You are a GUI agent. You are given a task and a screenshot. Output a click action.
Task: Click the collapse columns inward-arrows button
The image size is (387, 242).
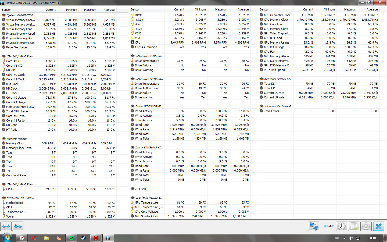pyautogui.click(x=18, y=226)
